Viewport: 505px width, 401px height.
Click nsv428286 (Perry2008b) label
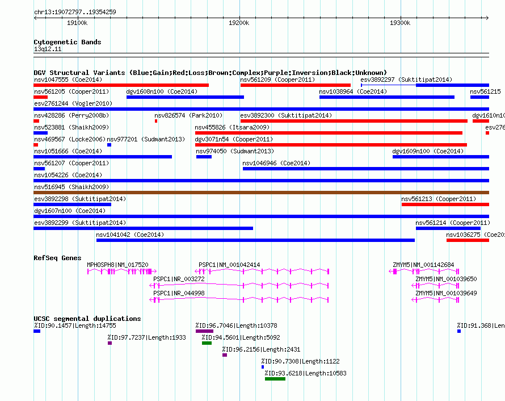(71, 115)
